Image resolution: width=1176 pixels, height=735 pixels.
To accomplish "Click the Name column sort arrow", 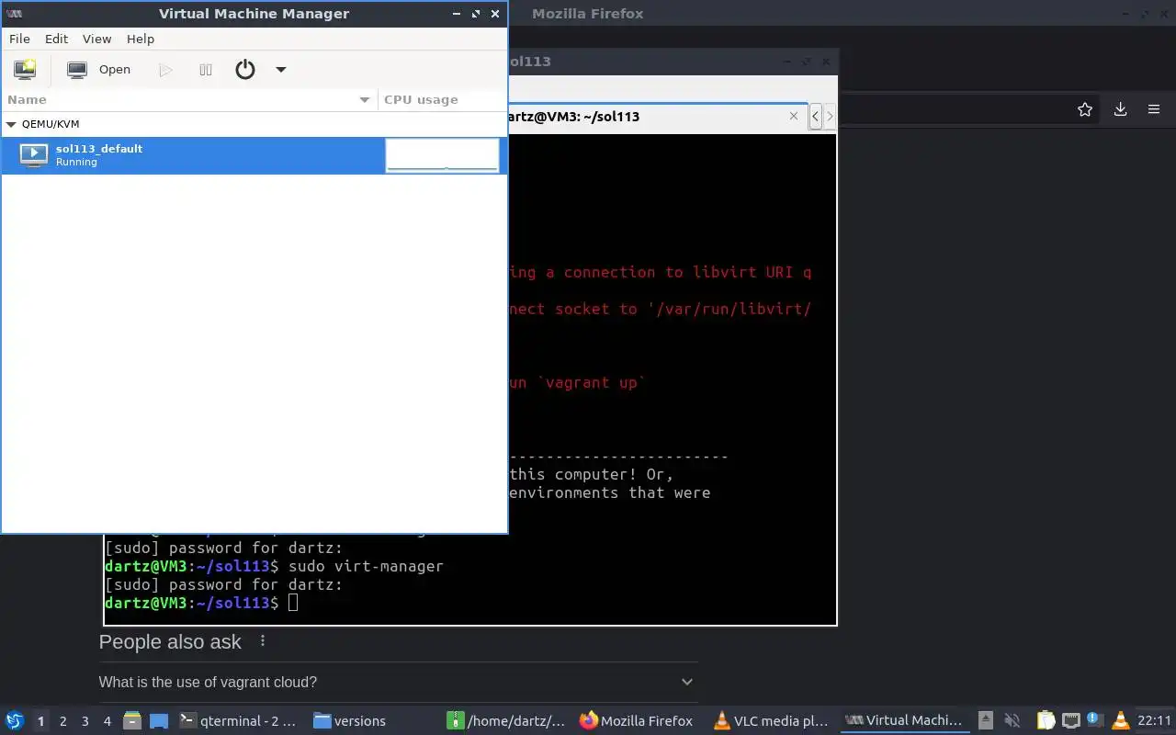I will 364,100.
